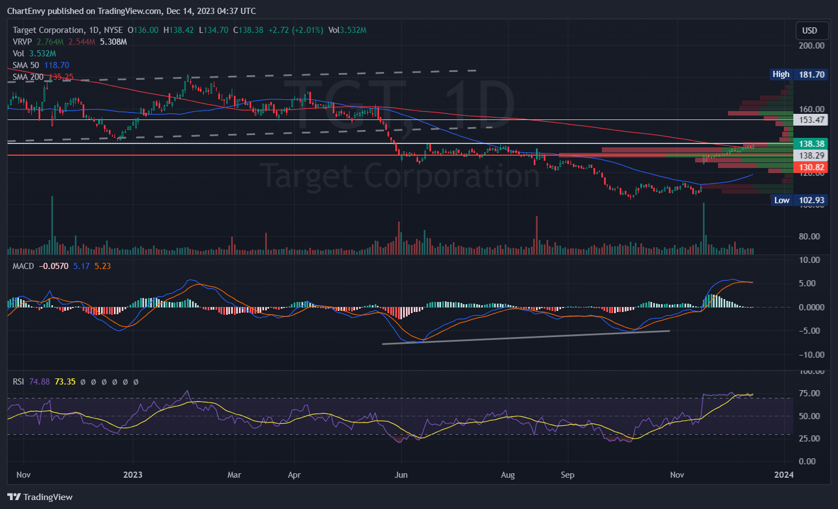Click the MACD signal value 5.23
This screenshot has height=509, width=838.
pyautogui.click(x=103, y=266)
